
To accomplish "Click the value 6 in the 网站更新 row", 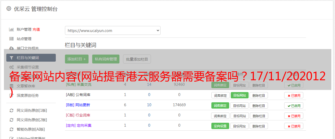I will pyautogui.click(x=125, y=105).
